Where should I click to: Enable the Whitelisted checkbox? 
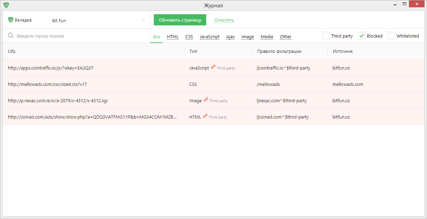pyautogui.click(x=392, y=35)
